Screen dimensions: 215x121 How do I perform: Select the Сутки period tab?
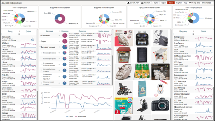156,3
